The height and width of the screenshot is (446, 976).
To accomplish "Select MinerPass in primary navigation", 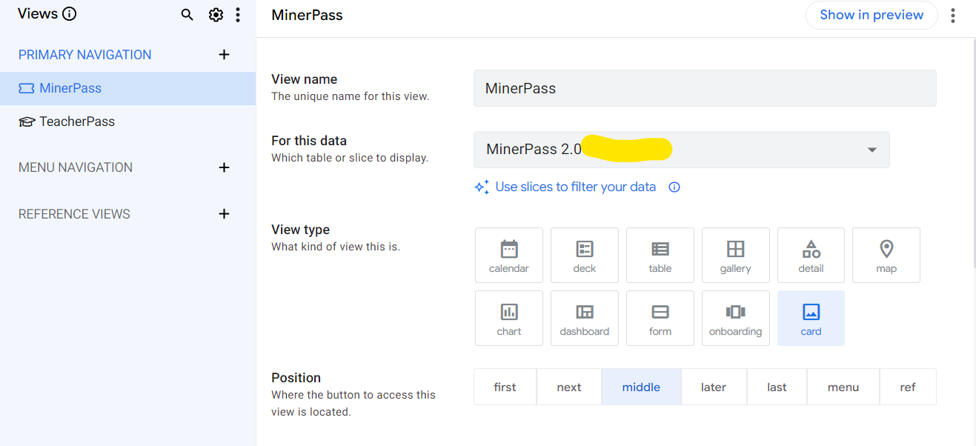I will coord(70,88).
